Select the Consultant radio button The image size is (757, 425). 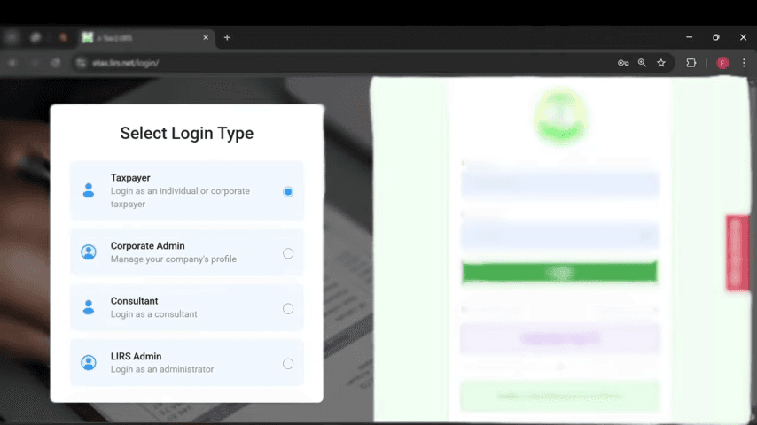point(288,309)
